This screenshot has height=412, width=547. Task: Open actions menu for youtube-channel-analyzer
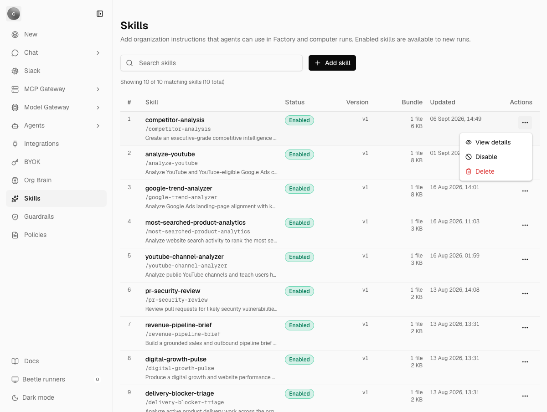[x=525, y=259]
